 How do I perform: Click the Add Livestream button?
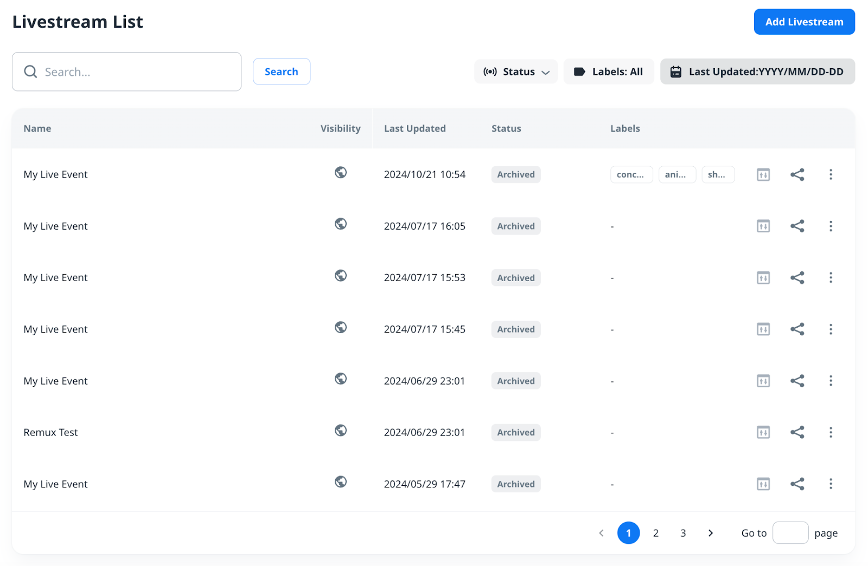tap(804, 22)
